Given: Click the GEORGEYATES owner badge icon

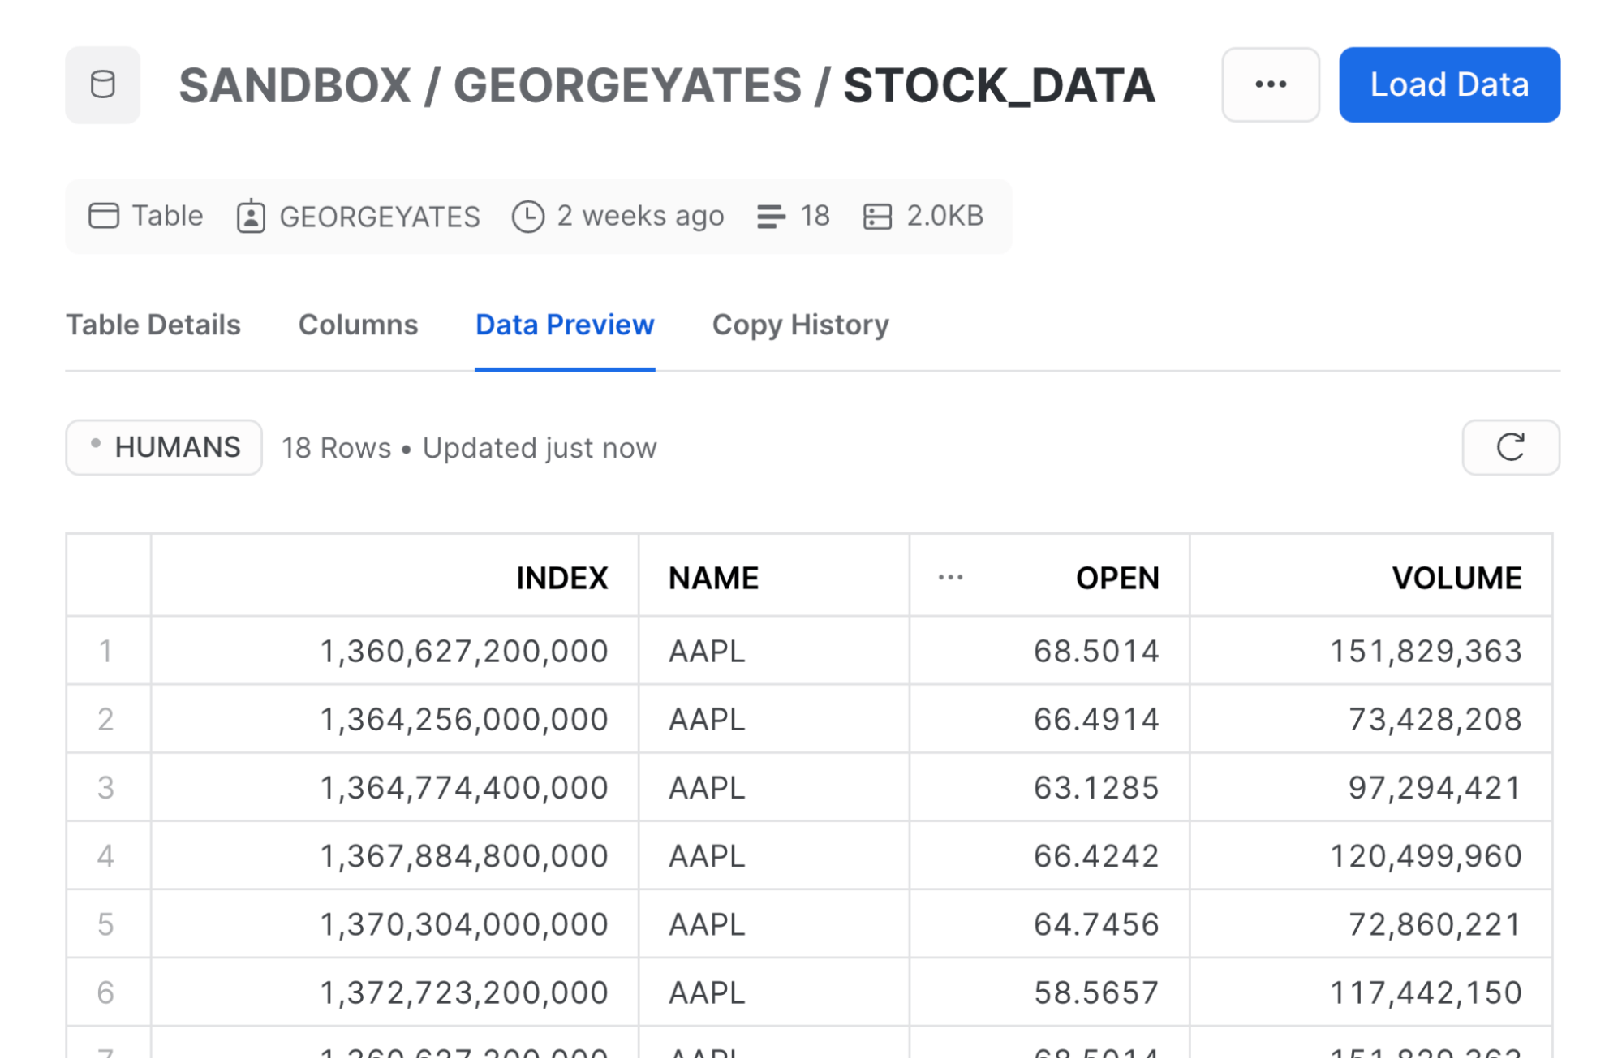Looking at the screenshot, I should (251, 217).
